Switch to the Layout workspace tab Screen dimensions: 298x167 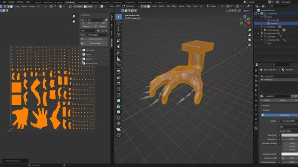pyautogui.click(x=38, y=2)
